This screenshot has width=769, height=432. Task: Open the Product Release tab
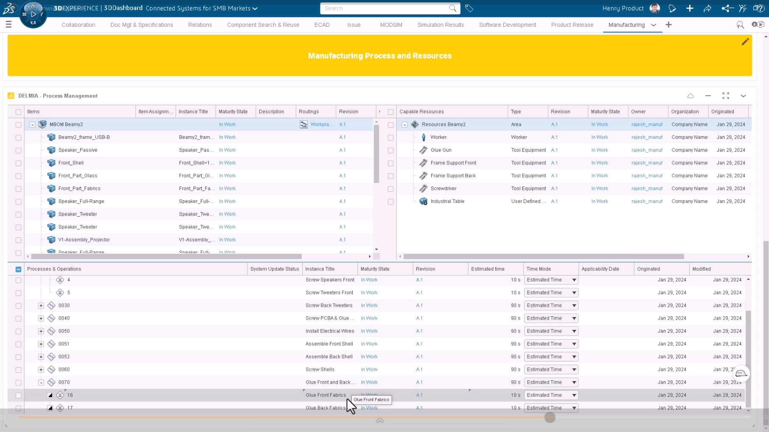click(572, 25)
